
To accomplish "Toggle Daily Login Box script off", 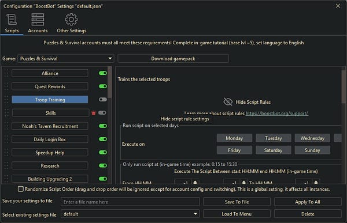I will click(103, 139).
